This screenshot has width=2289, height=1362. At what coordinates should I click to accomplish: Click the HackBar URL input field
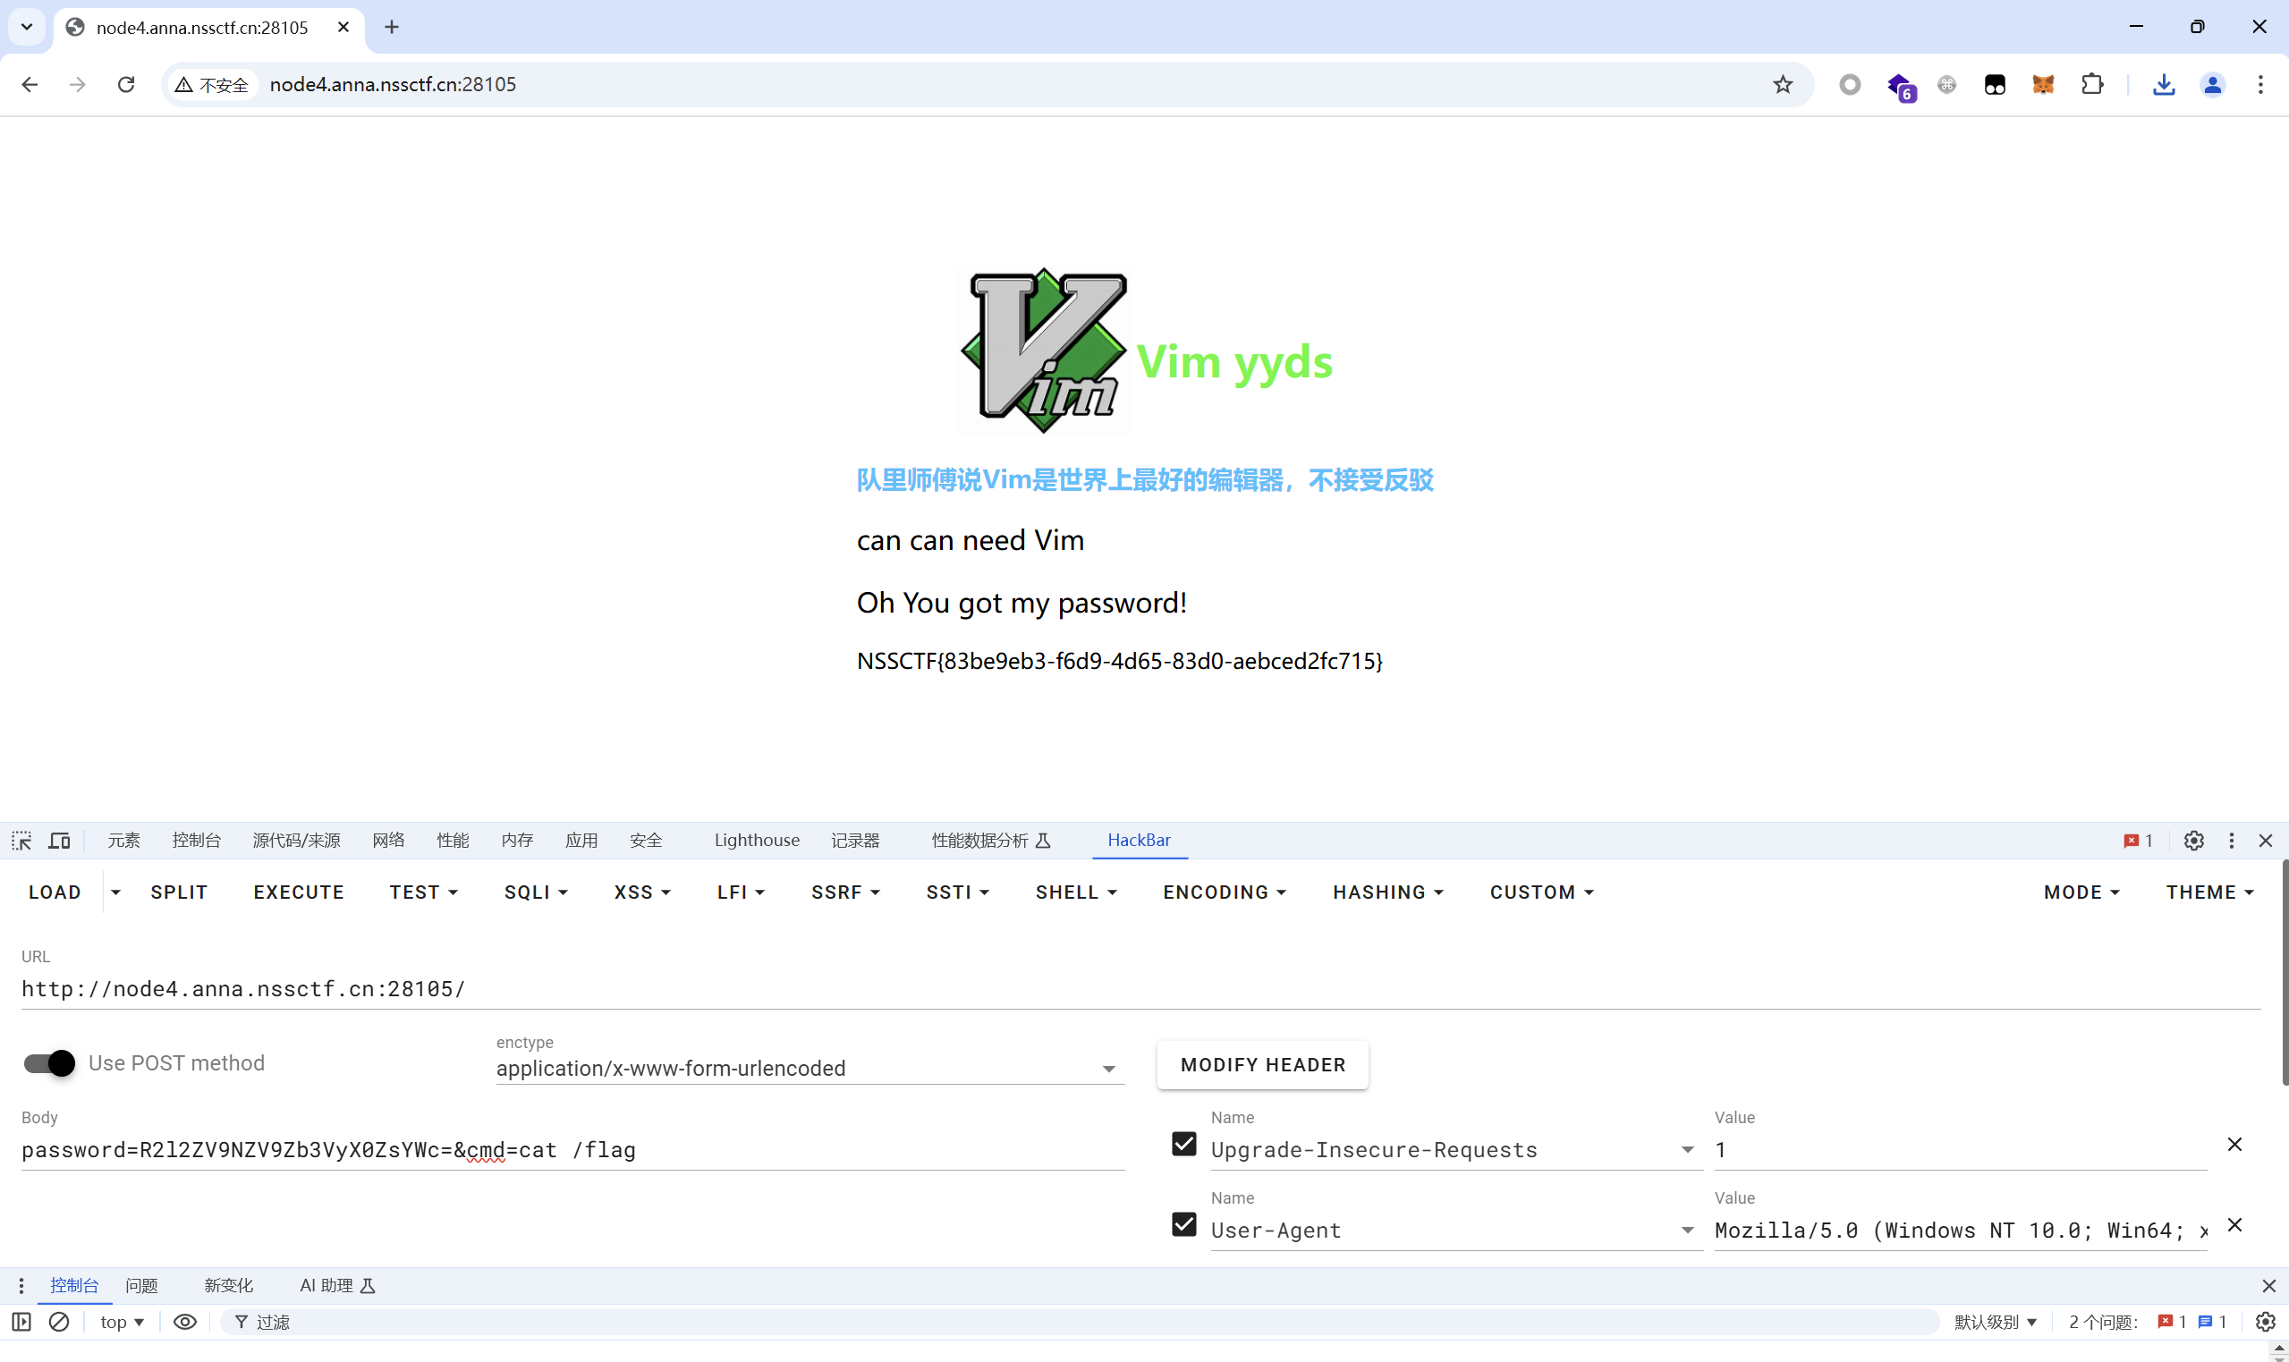1140,988
